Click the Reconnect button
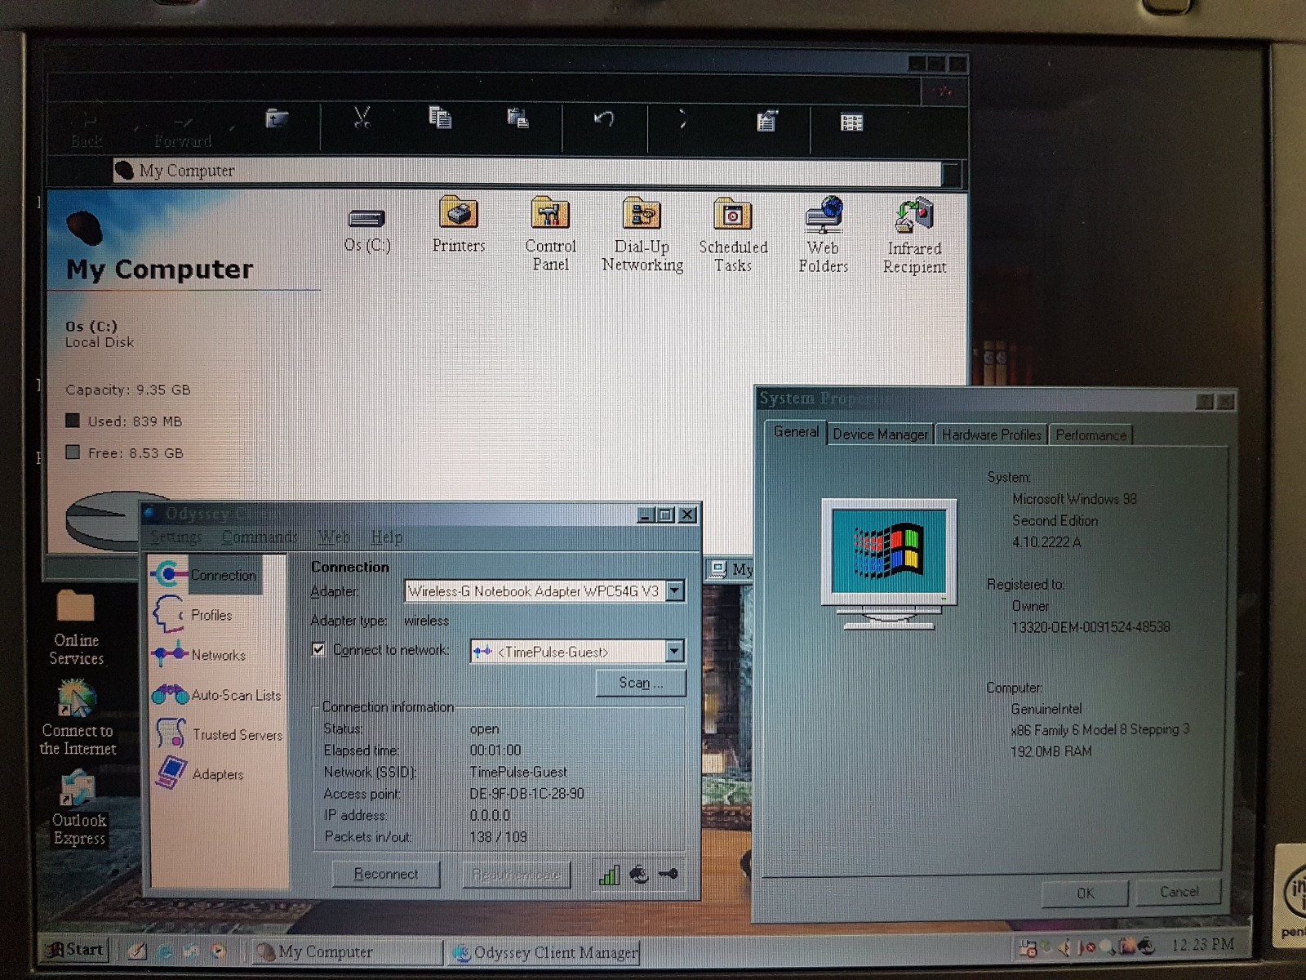Image resolution: width=1306 pixels, height=980 pixels. [385, 874]
